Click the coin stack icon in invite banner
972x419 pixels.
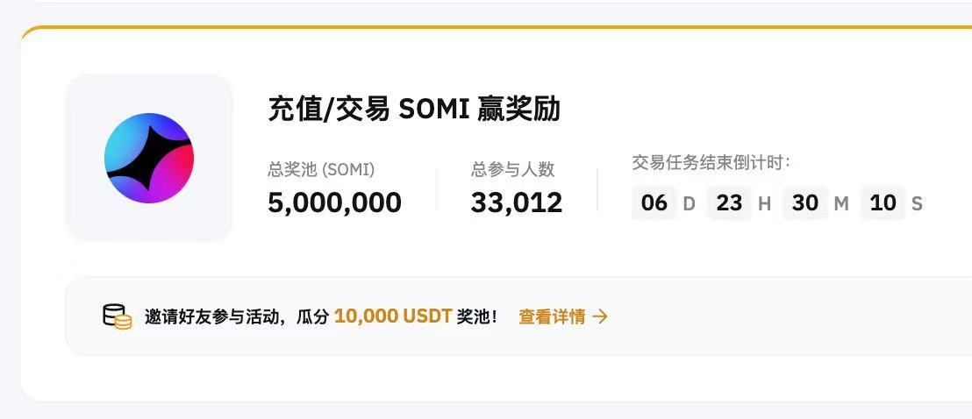(118, 316)
